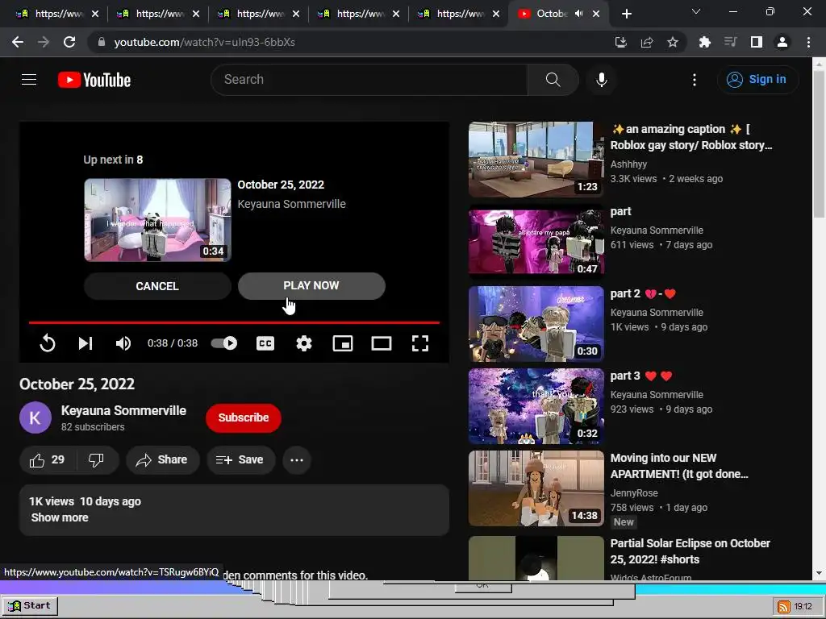The width and height of the screenshot is (826, 619).
Task: Cancel the up next autoplay
Action: [157, 286]
